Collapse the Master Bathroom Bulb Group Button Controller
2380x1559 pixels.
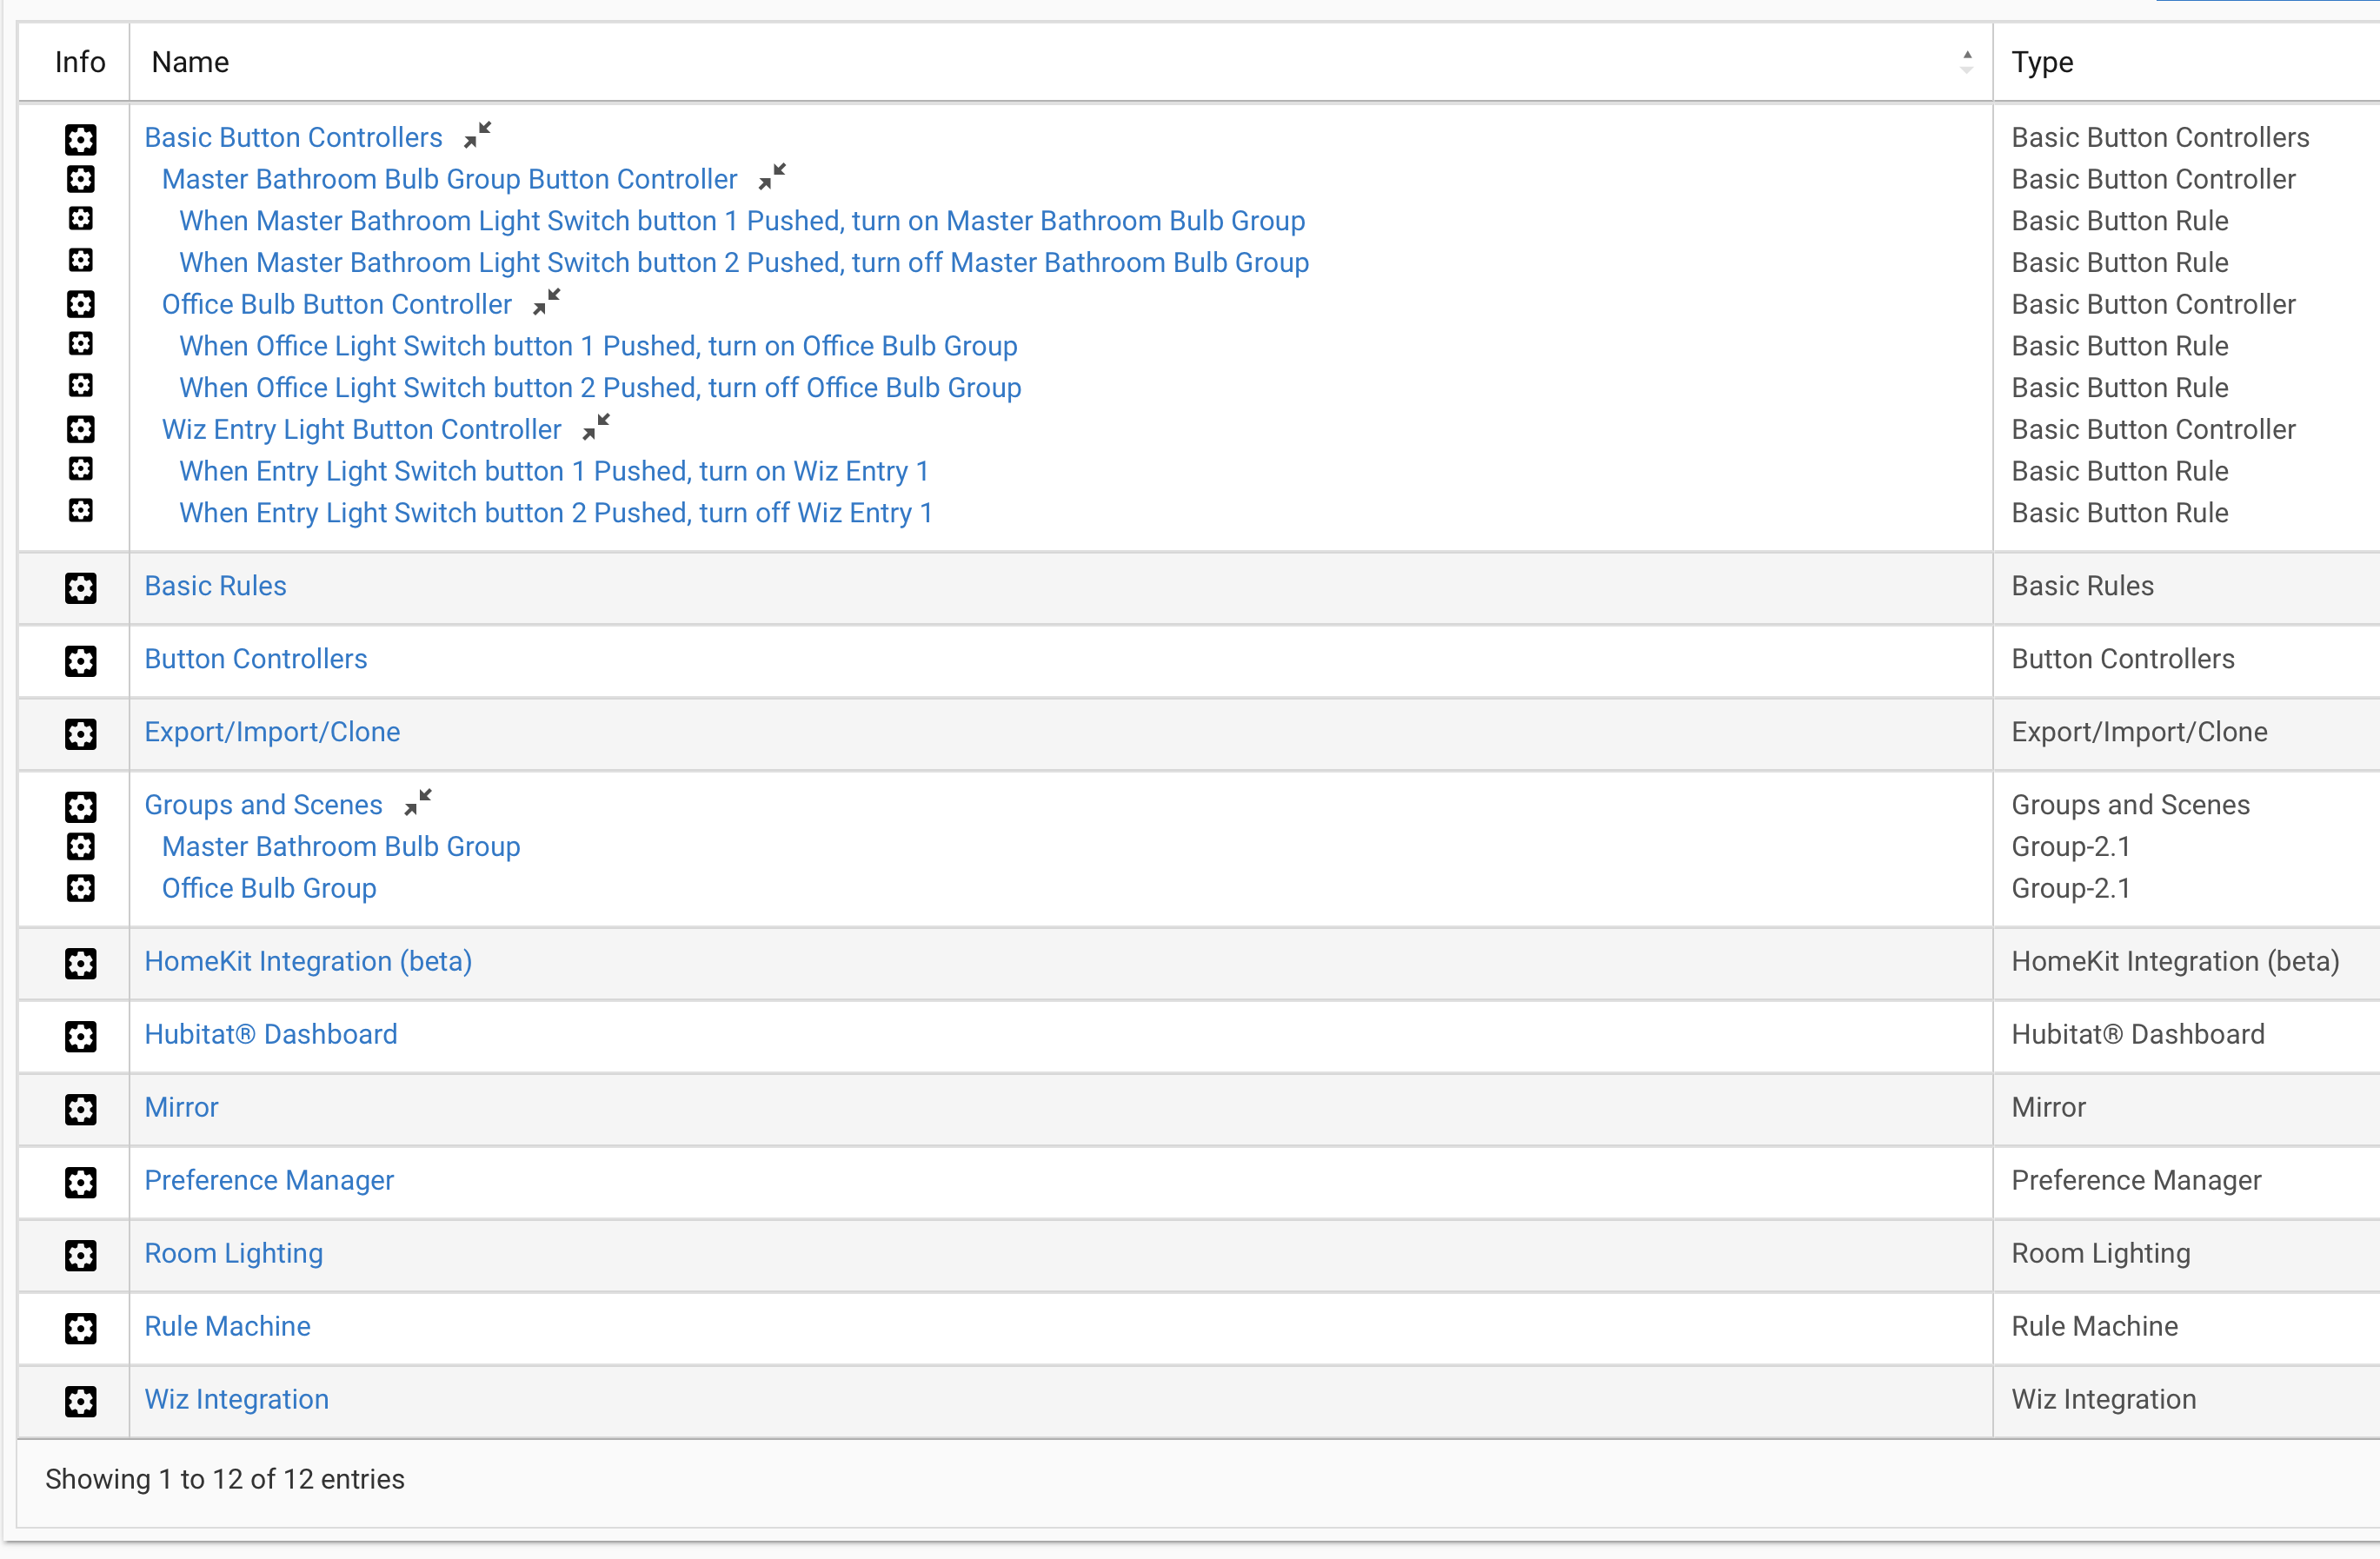(772, 176)
